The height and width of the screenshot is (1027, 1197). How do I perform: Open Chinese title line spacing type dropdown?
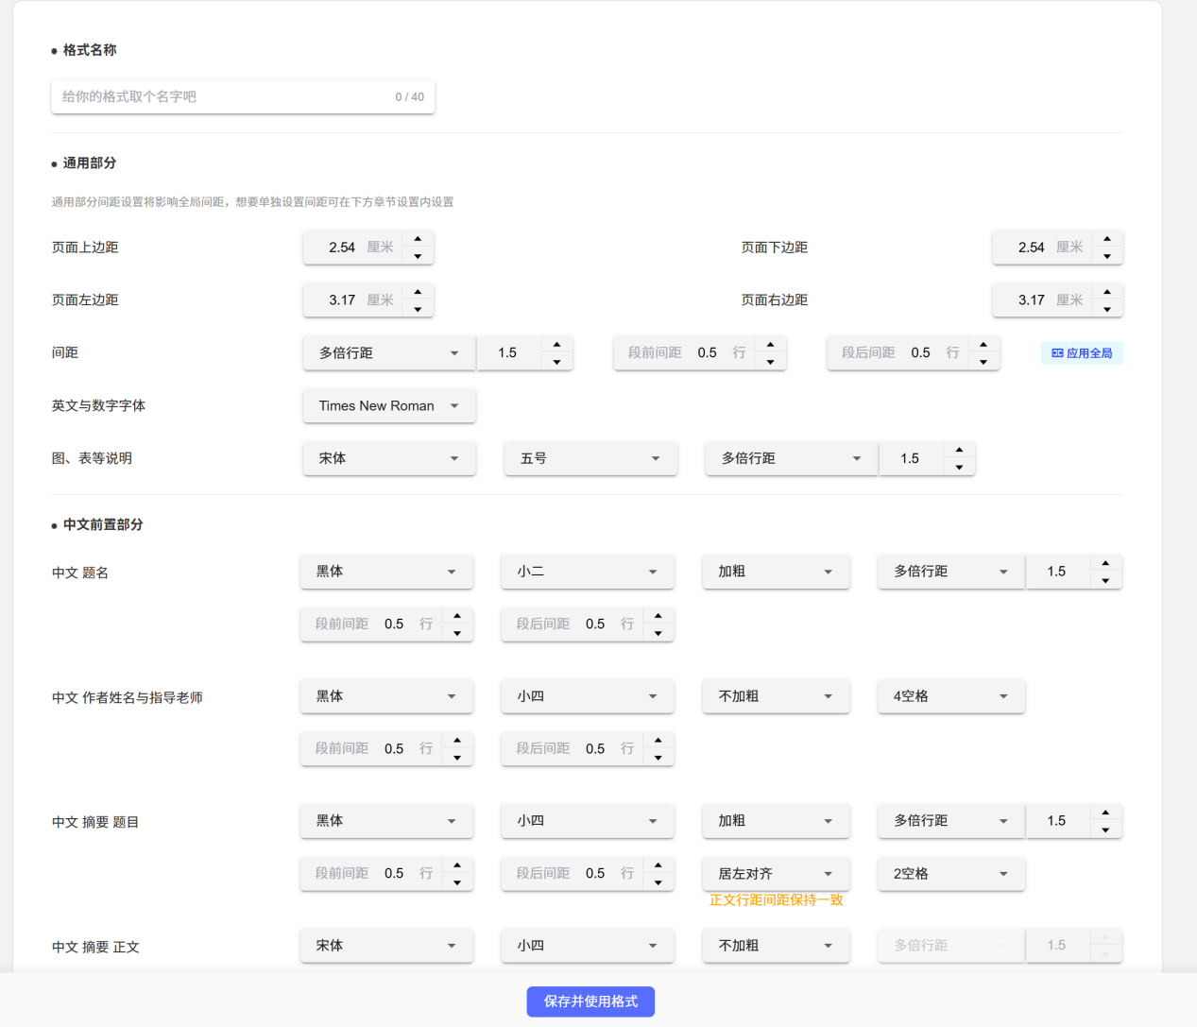coord(951,572)
